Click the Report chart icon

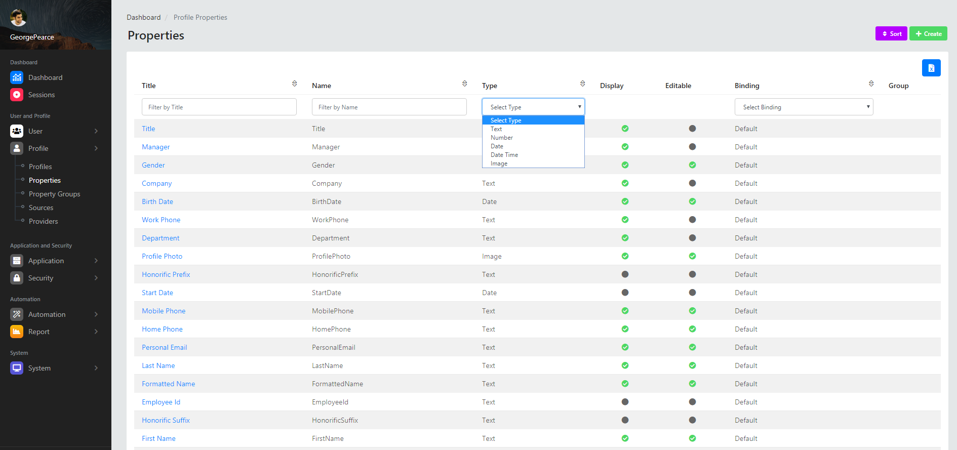click(17, 332)
